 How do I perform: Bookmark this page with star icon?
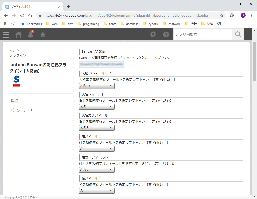click(222, 15)
